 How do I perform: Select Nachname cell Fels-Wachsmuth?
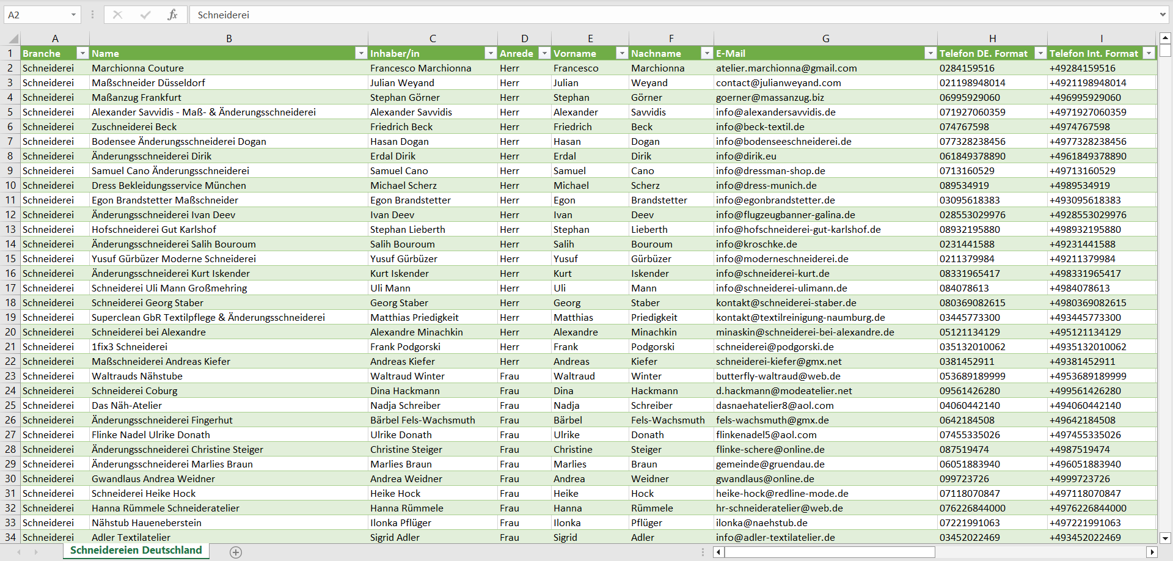pos(671,420)
